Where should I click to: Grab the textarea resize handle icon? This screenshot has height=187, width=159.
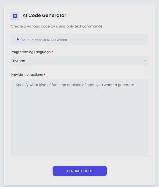[x=147, y=155]
